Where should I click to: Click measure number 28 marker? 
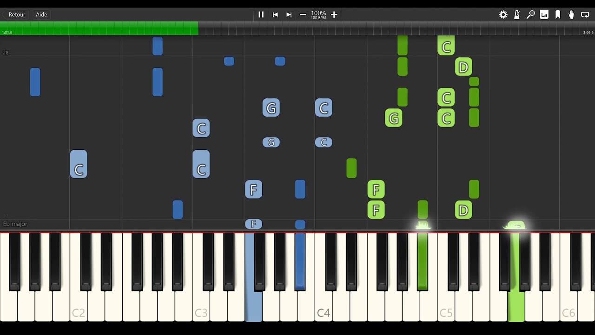click(x=6, y=53)
